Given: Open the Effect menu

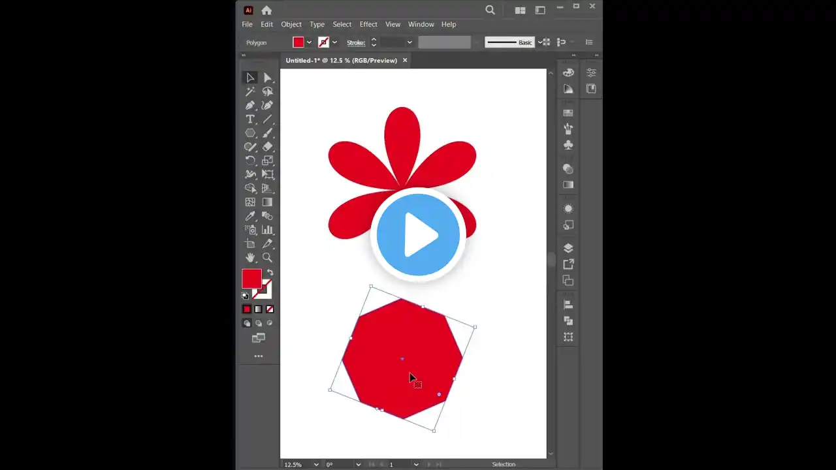Looking at the screenshot, I should click(368, 24).
